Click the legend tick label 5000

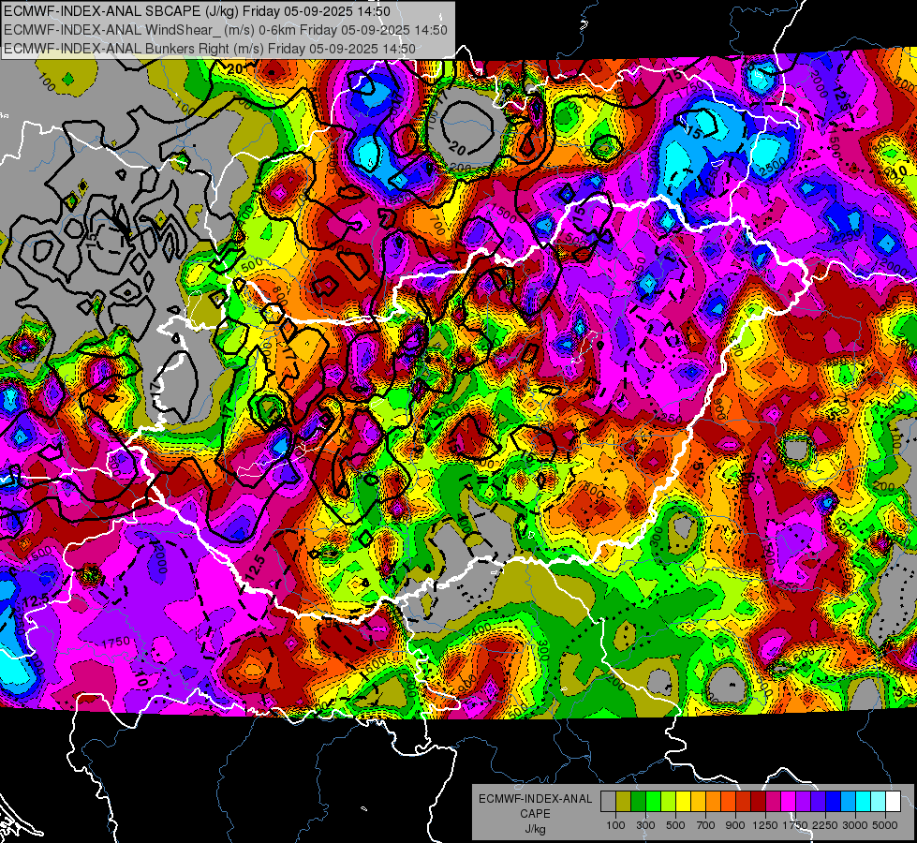click(x=885, y=825)
